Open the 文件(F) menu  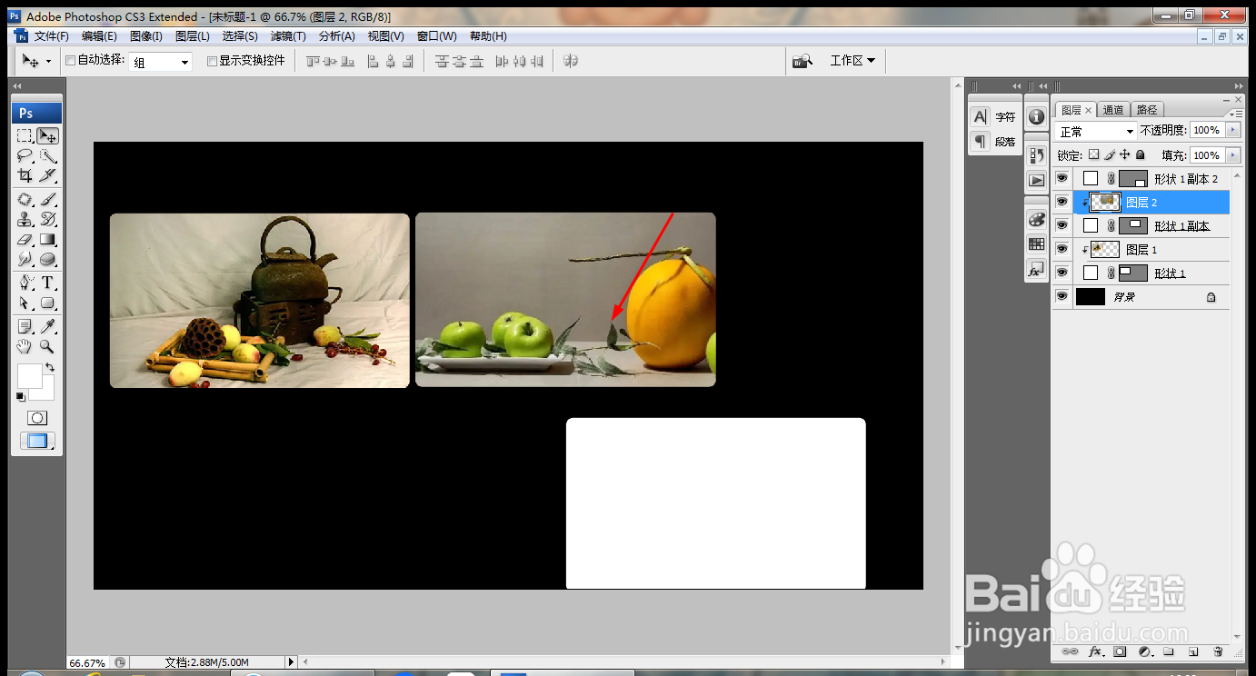pyautogui.click(x=52, y=36)
